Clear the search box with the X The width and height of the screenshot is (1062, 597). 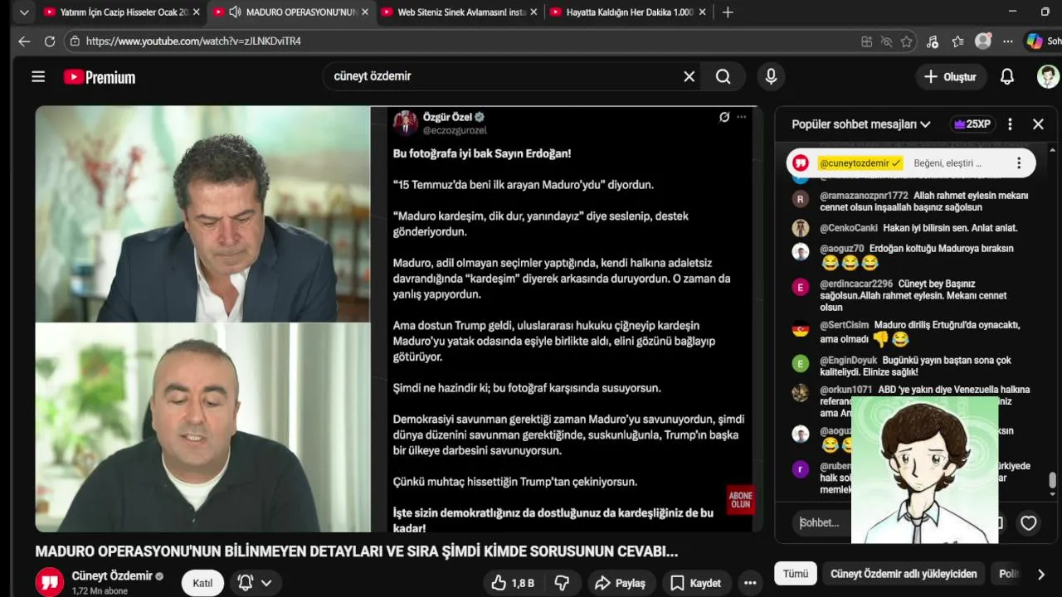689,76
